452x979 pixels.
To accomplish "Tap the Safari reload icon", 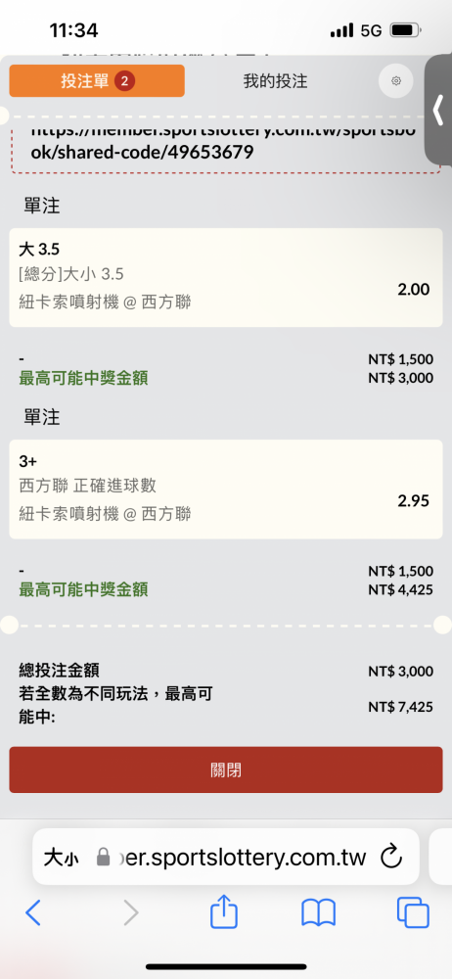I will click(390, 857).
